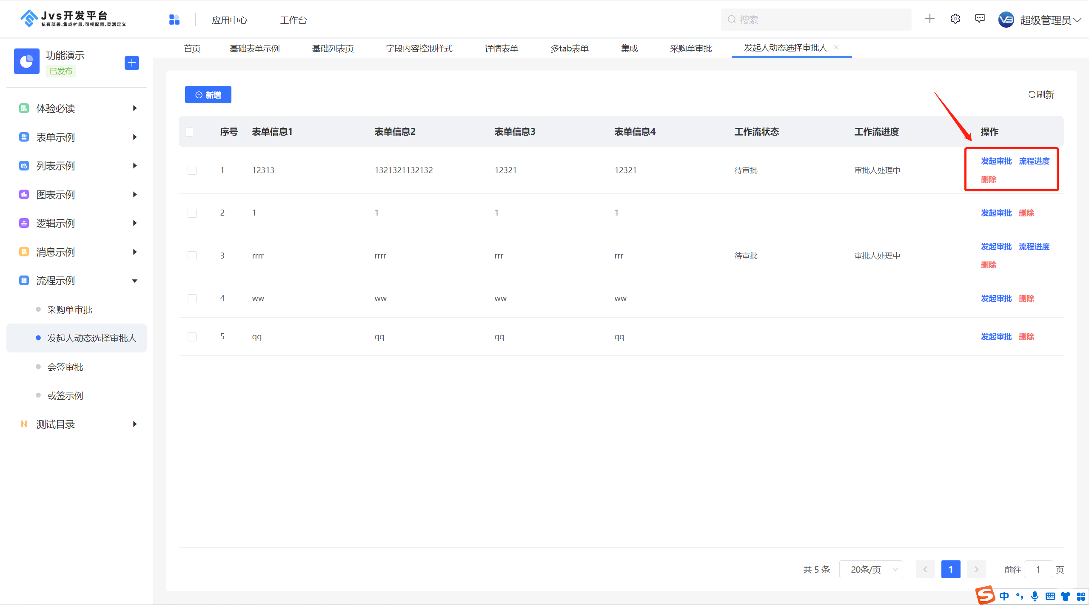Viewport: 1089px width, 605px height.
Task: Click the next page arrow button
Action: (x=976, y=569)
